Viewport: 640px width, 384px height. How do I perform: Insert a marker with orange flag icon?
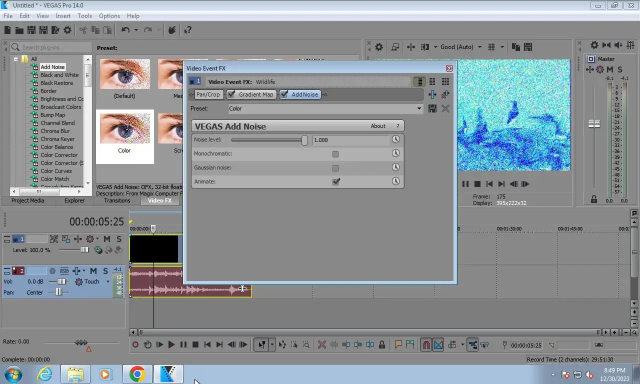(x=398, y=344)
